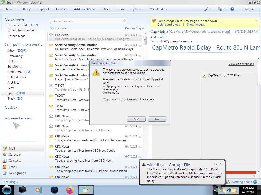Viewport: 261px width, 195px height.
Task: Open the Sync dropdown arrow
Action: click(x=141, y=9)
